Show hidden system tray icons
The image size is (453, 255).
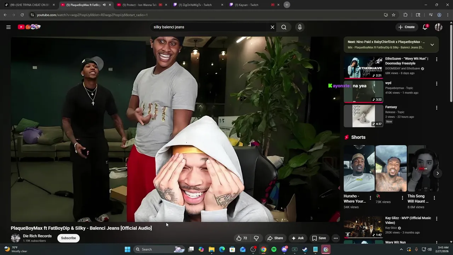pyautogui.click(x=401, y=249)
